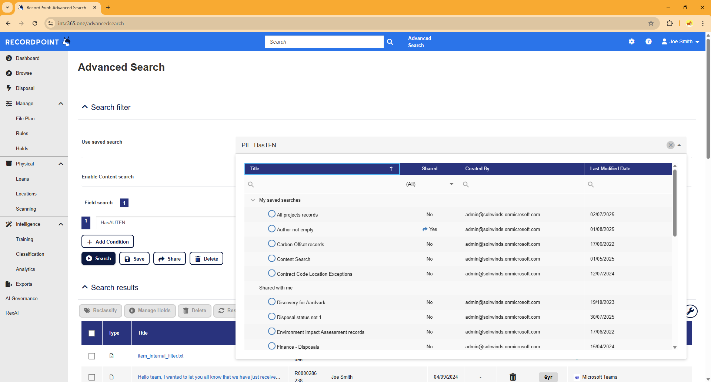Click the saved searches list vertical scrollbar

click(x=675, y=204)
